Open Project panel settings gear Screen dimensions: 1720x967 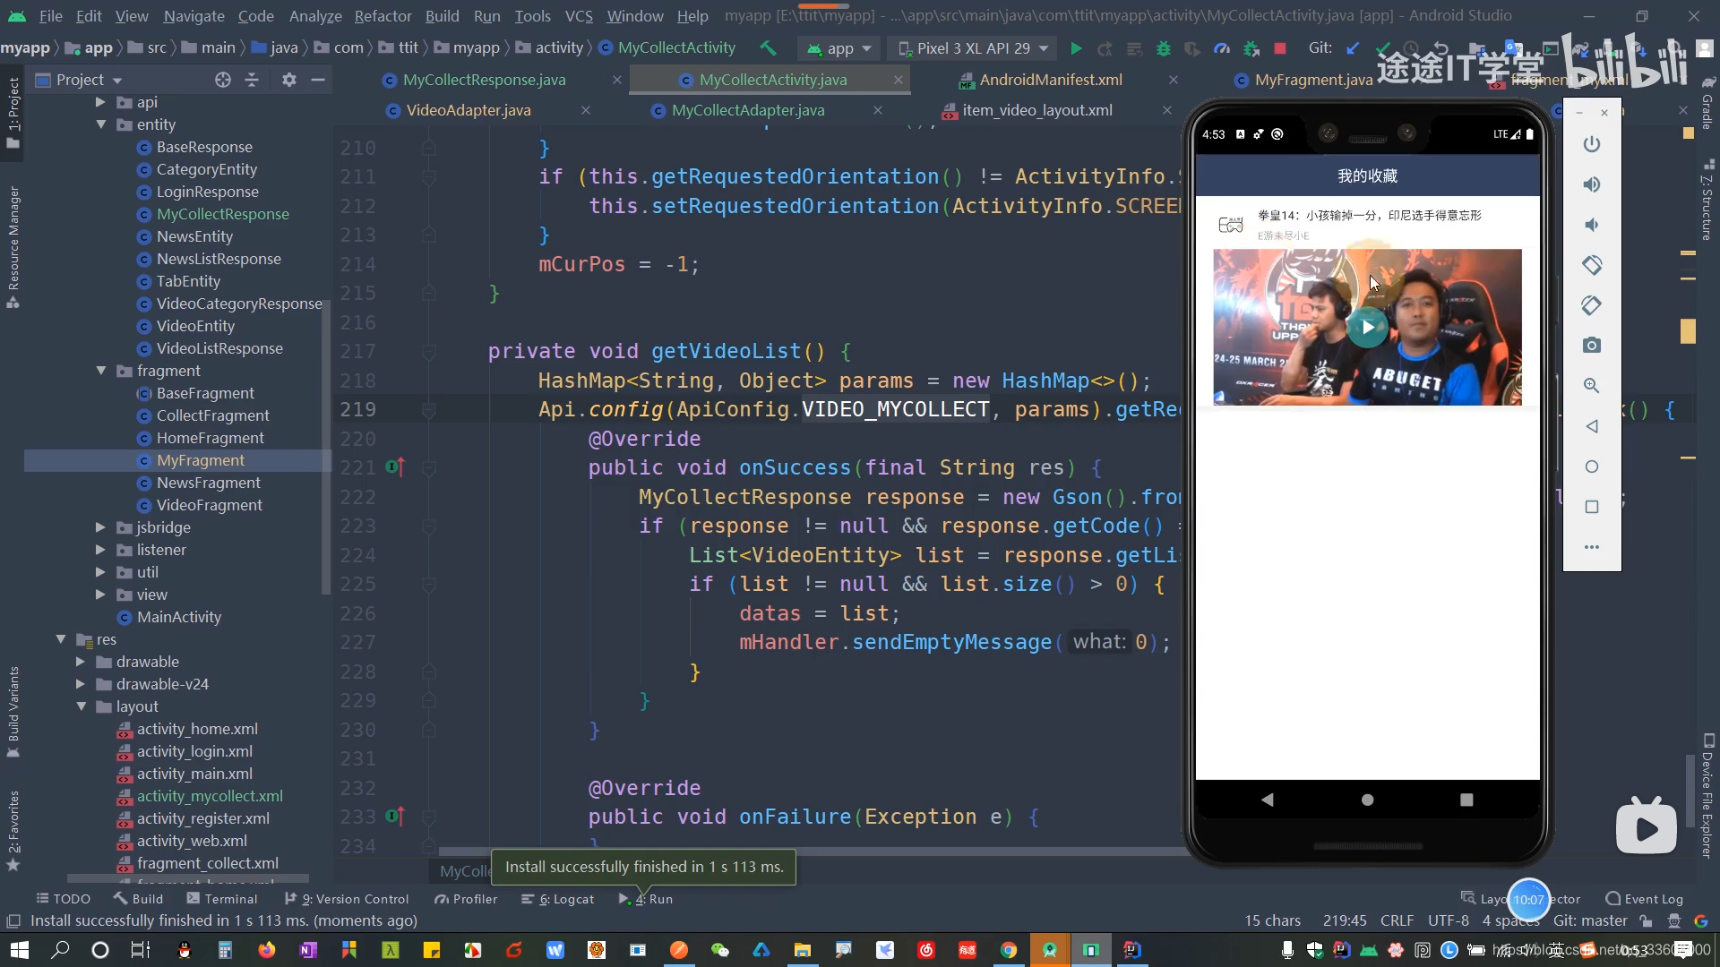point(288,80)
